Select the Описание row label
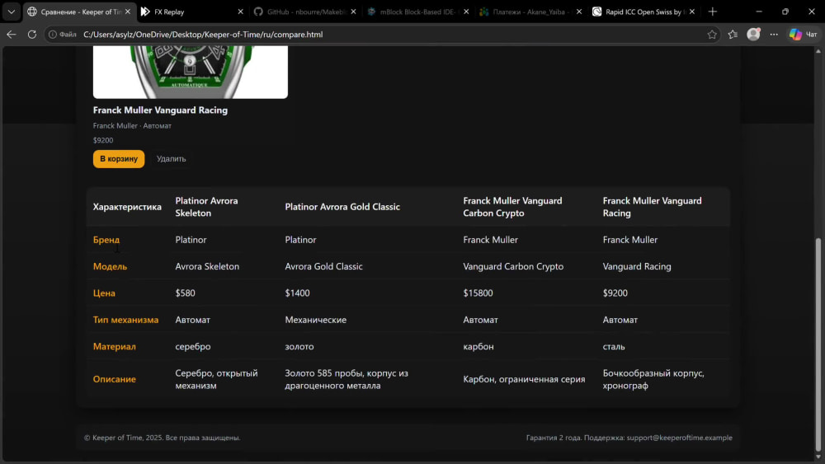The width and height of the screenshot is (825, 464). click(114, 379)
